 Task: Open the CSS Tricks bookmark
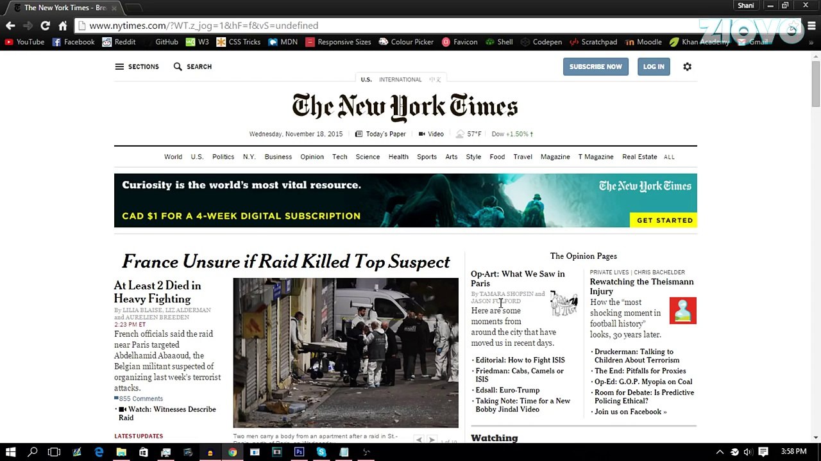[x=239, y=42]
